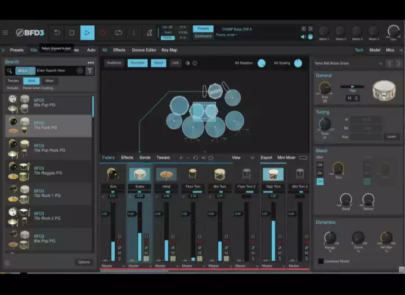
Task: Click the metronome icon
Action: coord(149,33)
